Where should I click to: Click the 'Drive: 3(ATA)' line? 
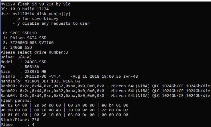pos(16,57)
